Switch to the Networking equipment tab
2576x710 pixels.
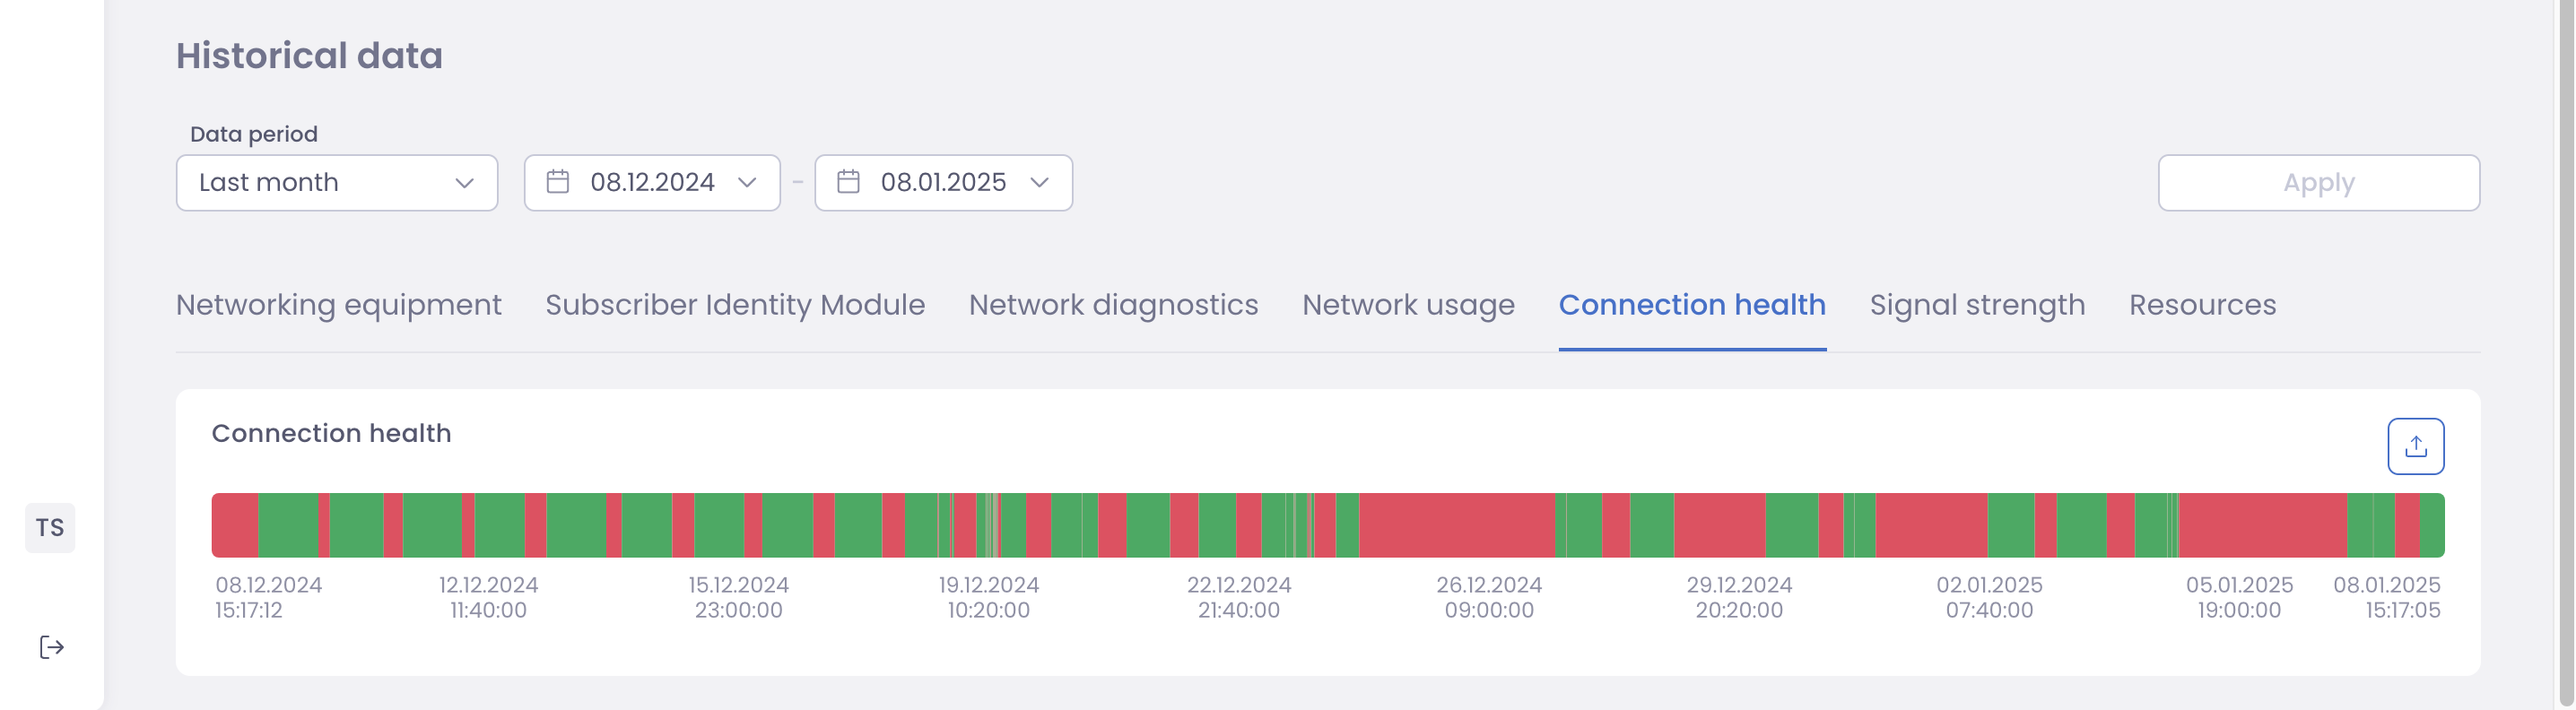pyautogui.click(x=338, y=305)
